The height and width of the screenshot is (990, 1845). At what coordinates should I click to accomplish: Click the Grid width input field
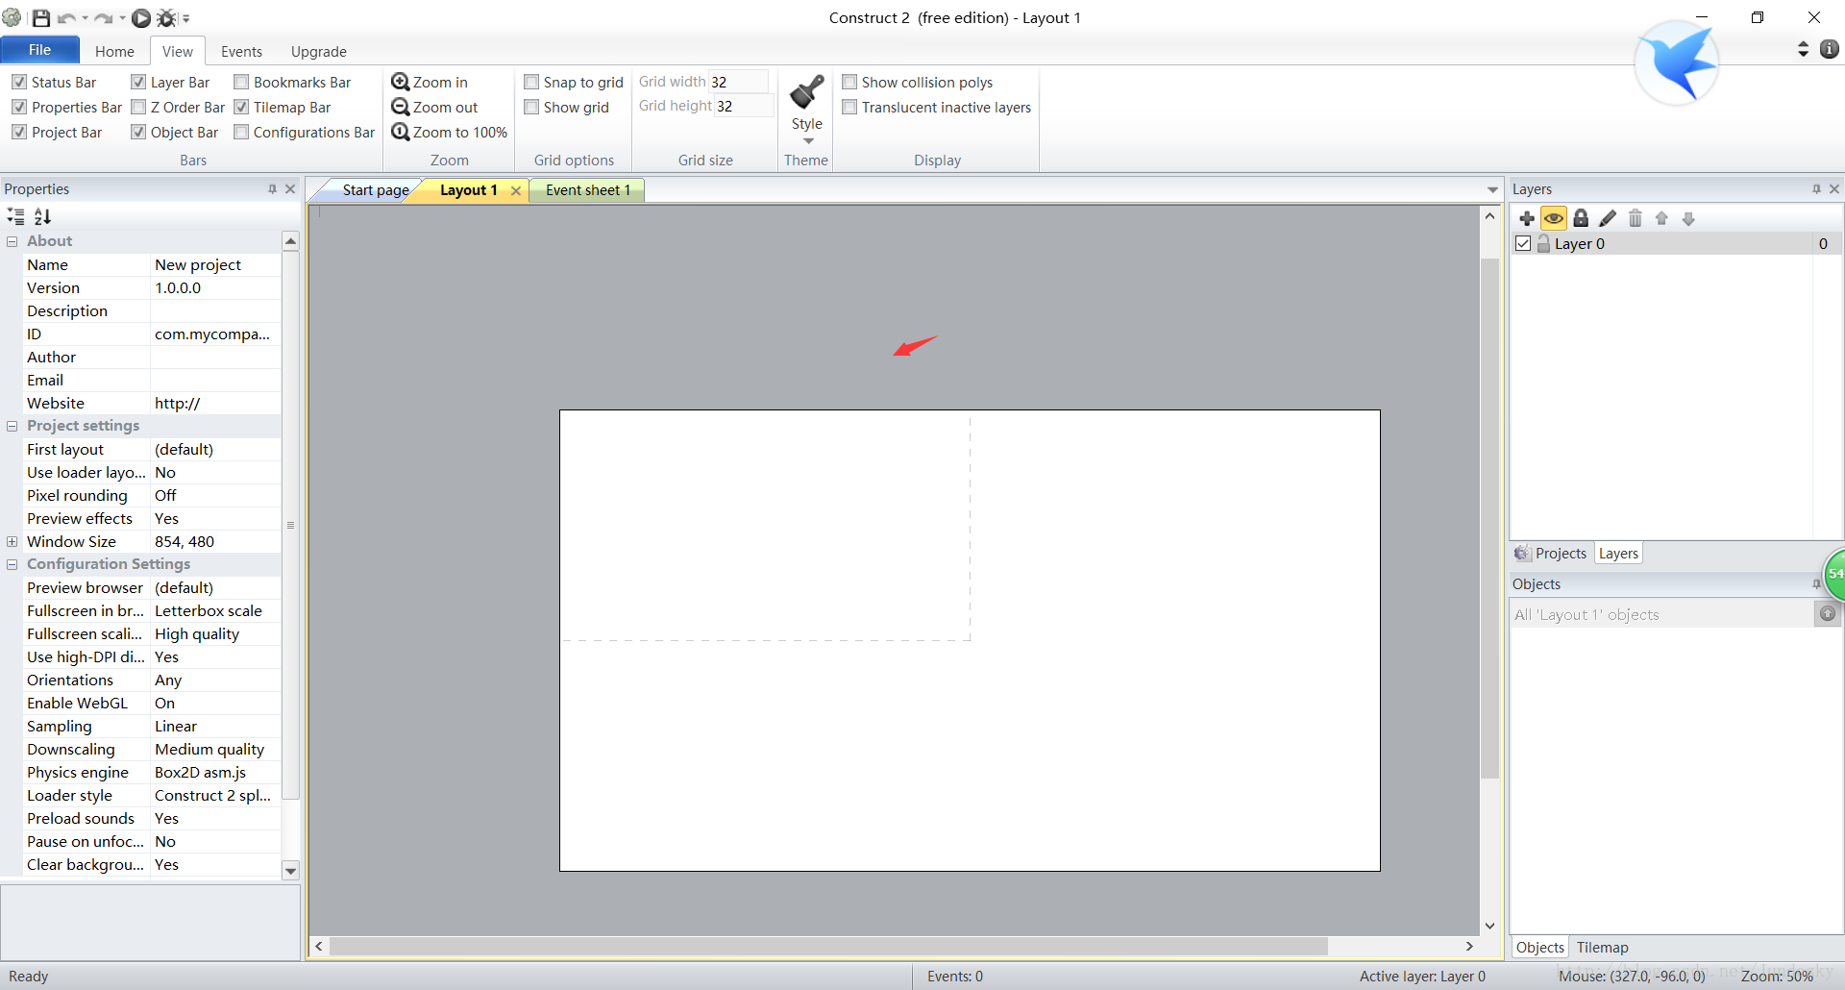click(x=738, y=82)
